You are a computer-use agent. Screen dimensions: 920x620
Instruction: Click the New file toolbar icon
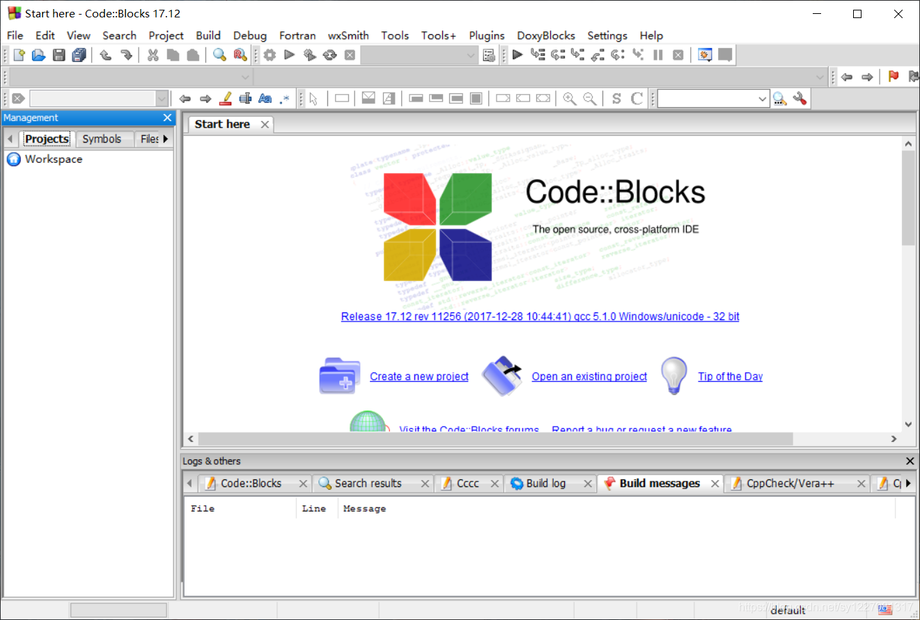click(x=19, y=55)
